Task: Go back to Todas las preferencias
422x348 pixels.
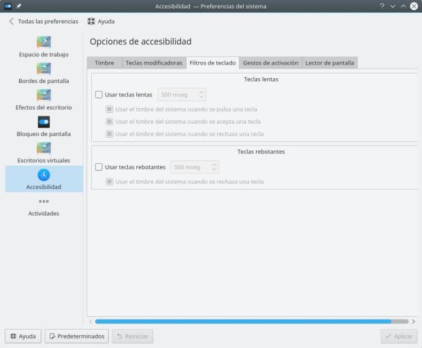Action: point(44,21)
